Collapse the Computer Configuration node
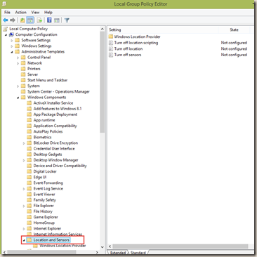Screen dimensions: 257x257 pos(6,35)
